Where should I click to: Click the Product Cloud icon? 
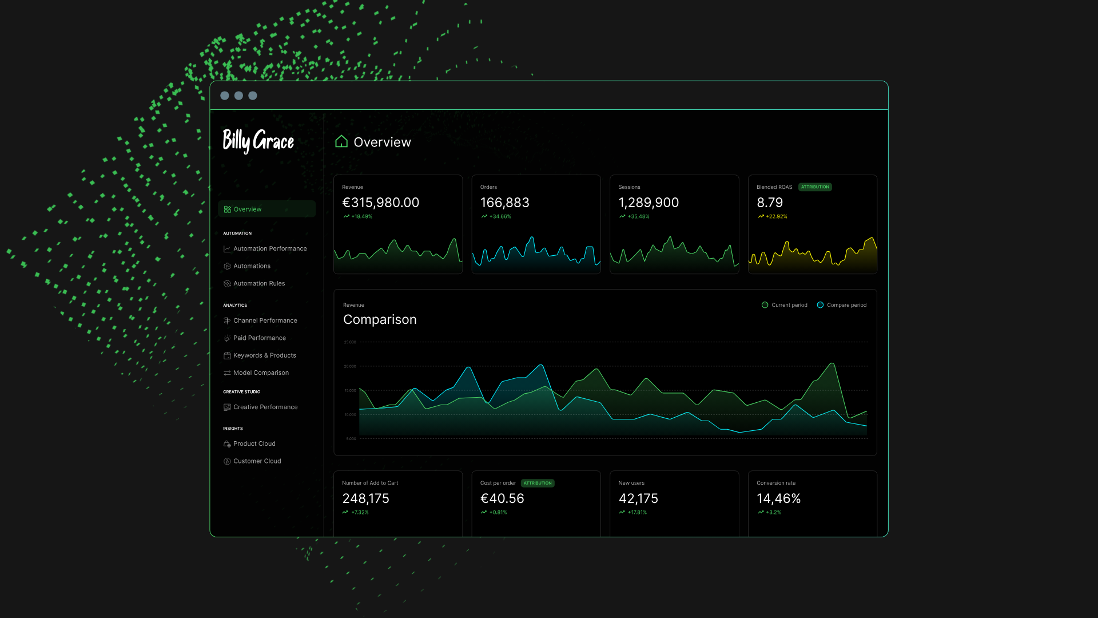pos(227,444)
